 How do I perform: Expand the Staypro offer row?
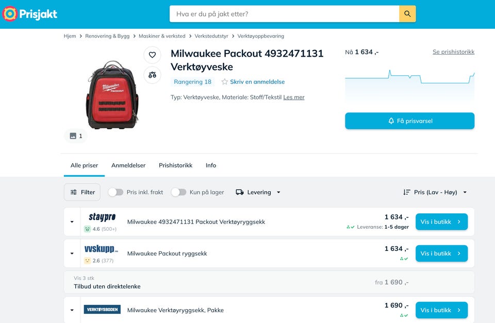72,222
